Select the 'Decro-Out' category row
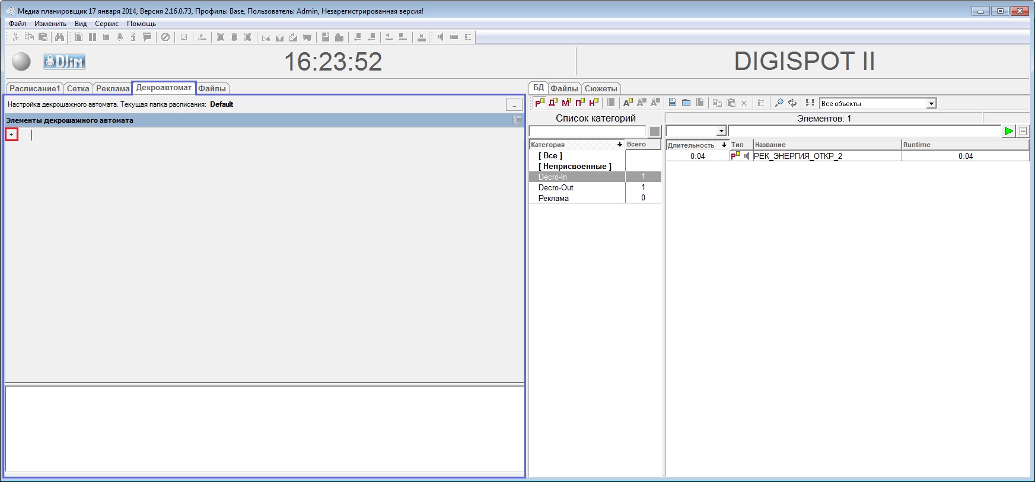 [x=595, y=187]
